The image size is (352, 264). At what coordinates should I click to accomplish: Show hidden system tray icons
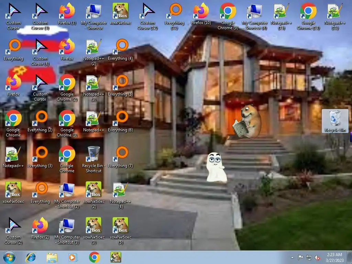[x=292, y=257]
